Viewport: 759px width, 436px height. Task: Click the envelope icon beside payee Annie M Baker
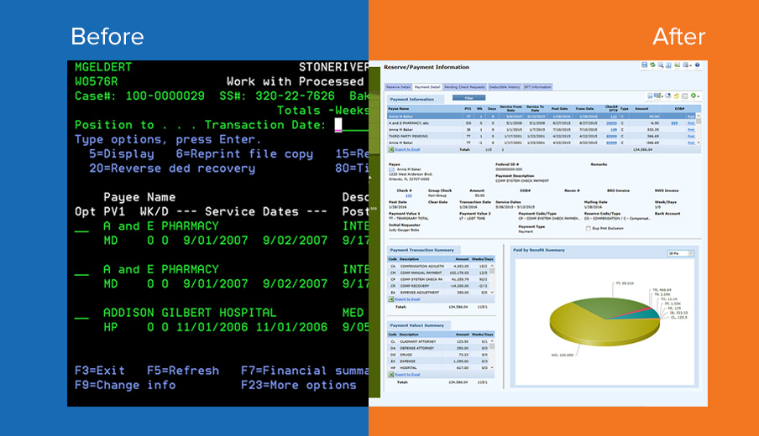tap(391, 169)
